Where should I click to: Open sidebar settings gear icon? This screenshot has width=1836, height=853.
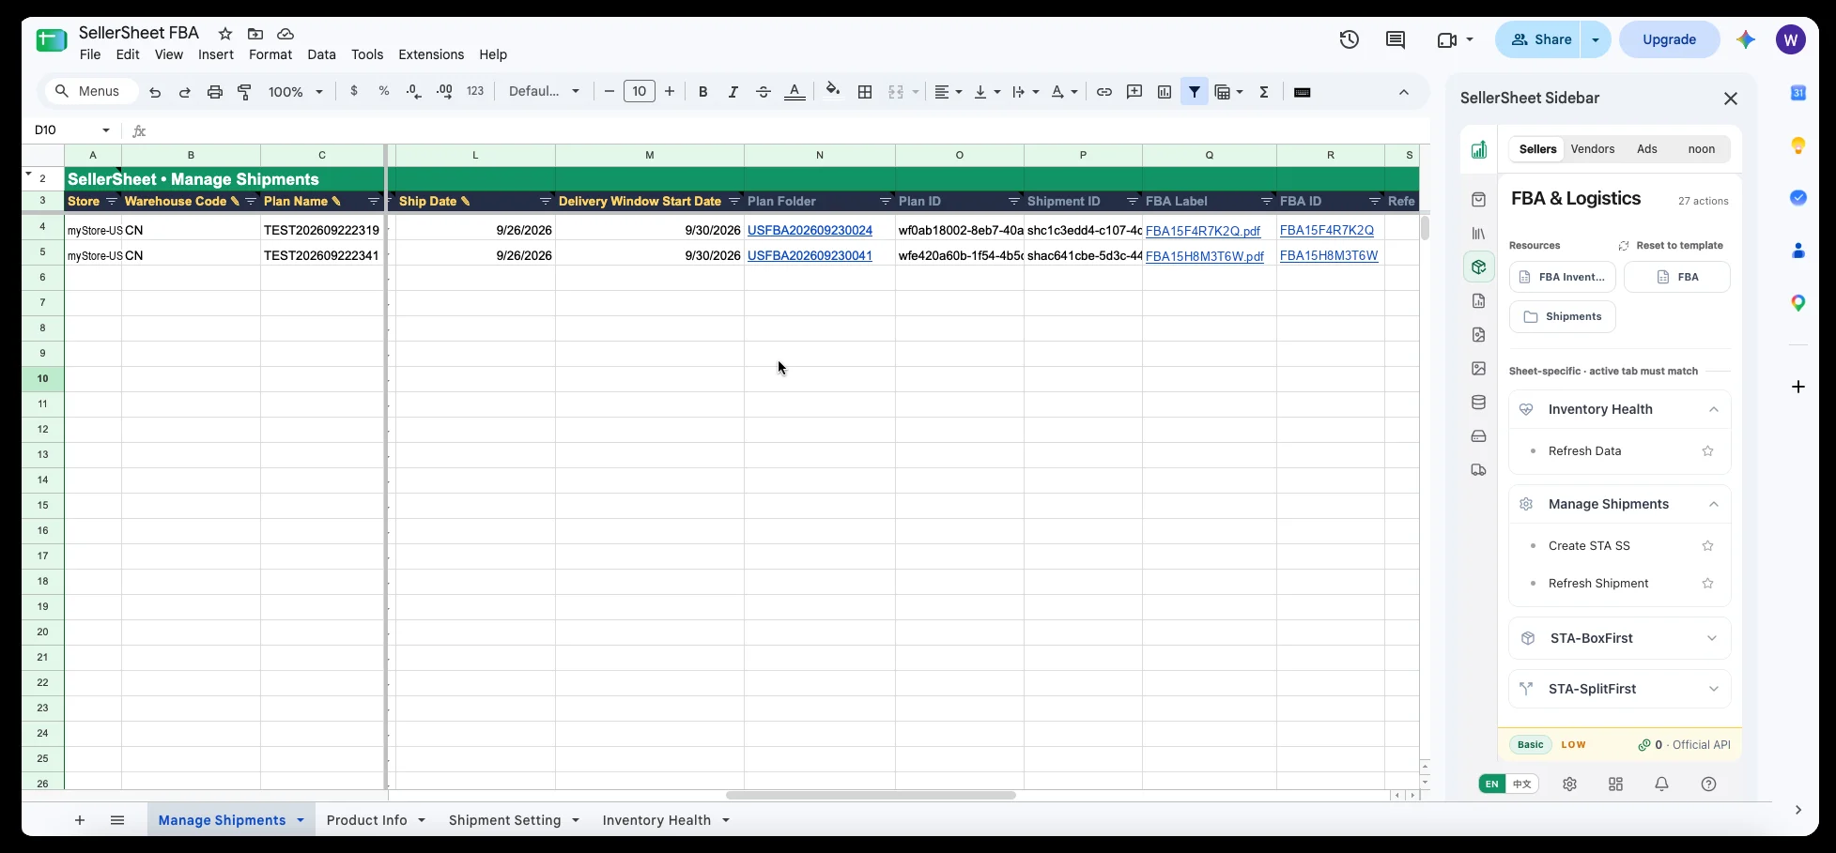pos(1569,784)
